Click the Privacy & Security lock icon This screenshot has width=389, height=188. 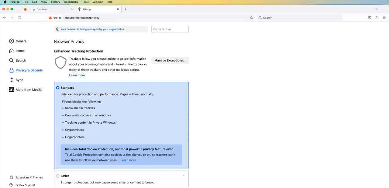(12, 70)
